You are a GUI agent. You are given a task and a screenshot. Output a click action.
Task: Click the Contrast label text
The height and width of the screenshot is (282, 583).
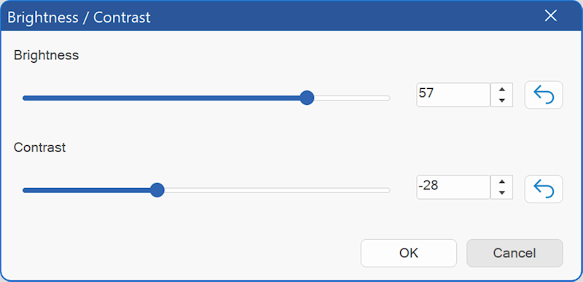click(x=40, y=147)
